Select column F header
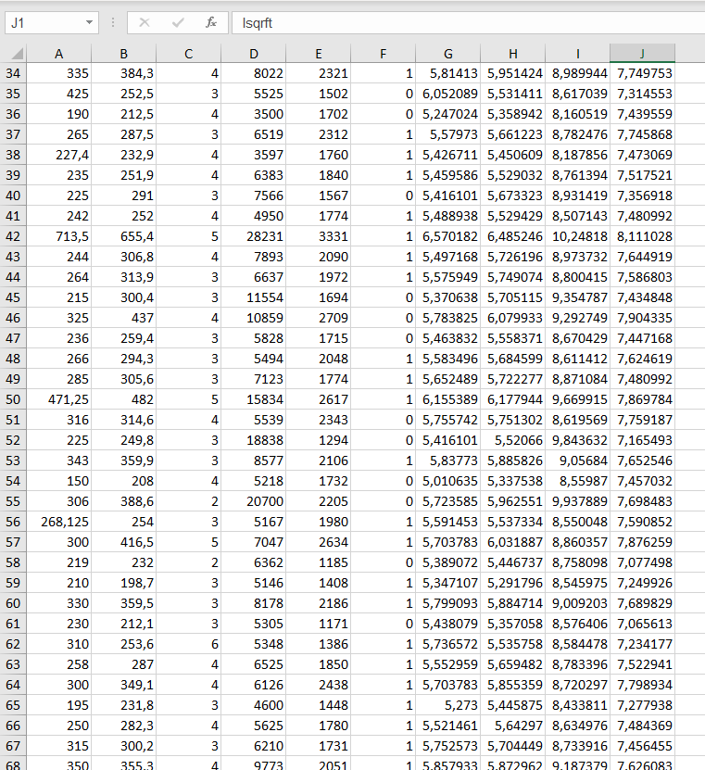This screenshot has height=770, width=705. 383,54
